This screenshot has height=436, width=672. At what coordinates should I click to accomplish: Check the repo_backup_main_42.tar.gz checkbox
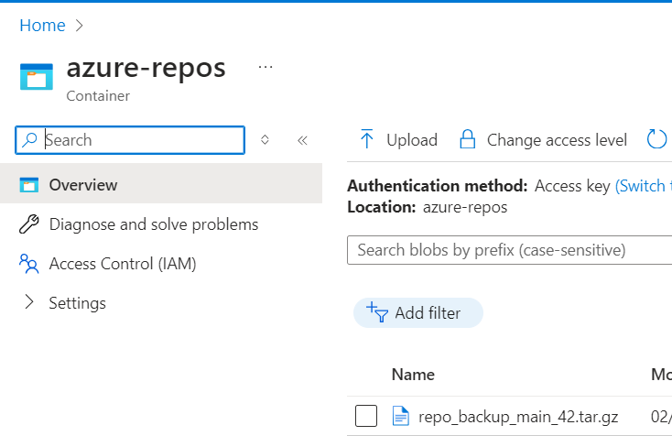366,416
